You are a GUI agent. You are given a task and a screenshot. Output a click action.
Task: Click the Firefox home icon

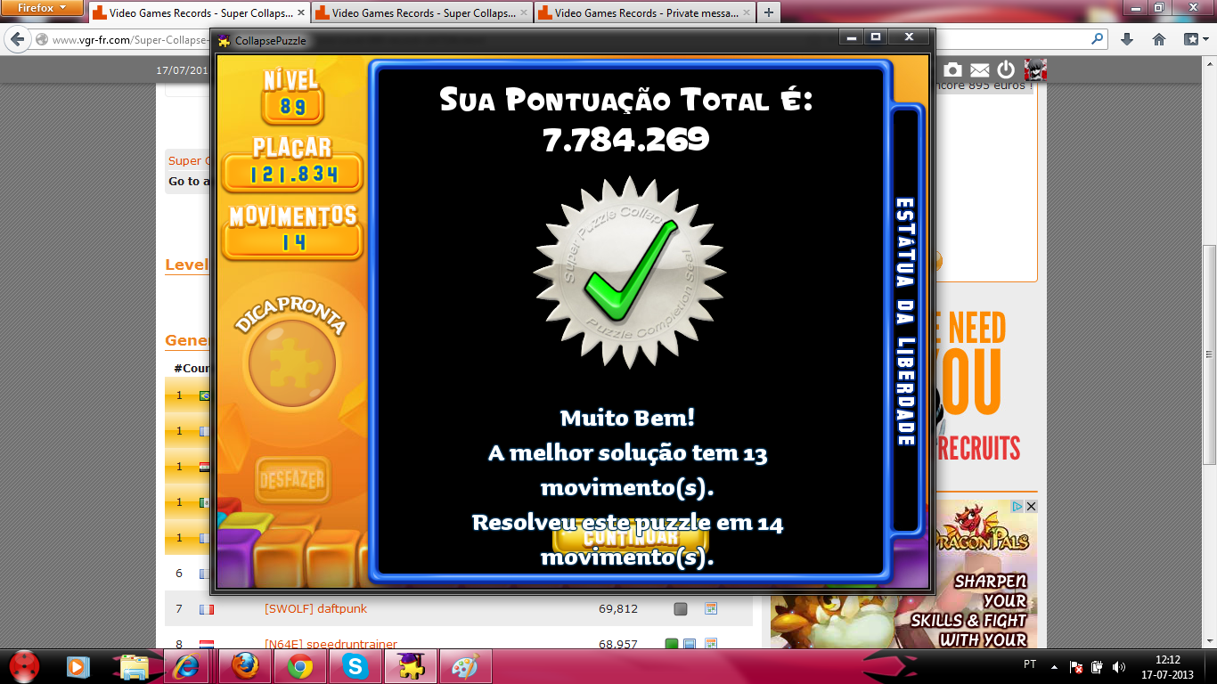tap(1159, 39)
